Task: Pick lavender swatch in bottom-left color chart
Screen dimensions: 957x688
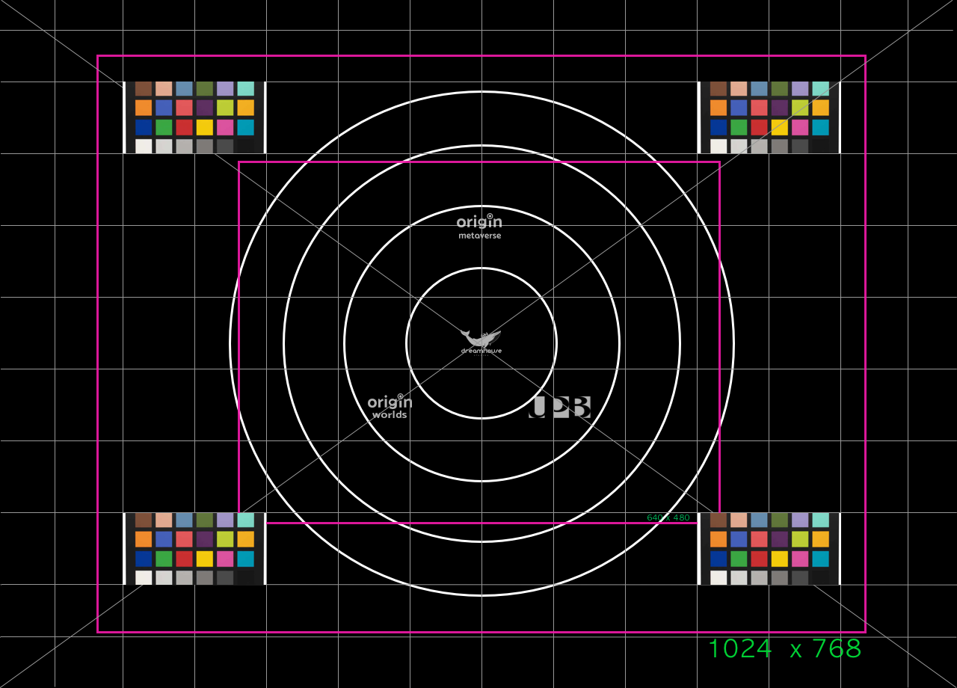Action: click(x=225, y=520)
